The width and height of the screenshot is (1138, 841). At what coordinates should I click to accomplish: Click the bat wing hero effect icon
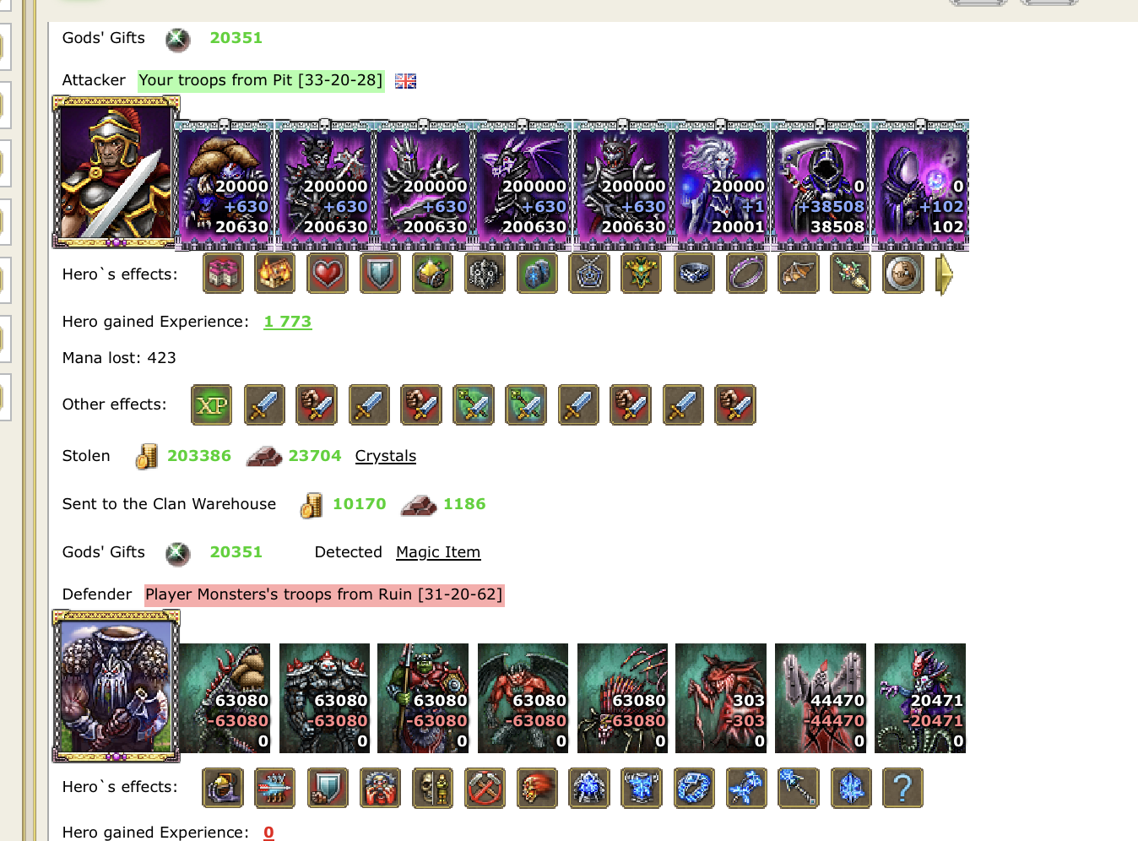pyautogui.click(x=798, y=274)
